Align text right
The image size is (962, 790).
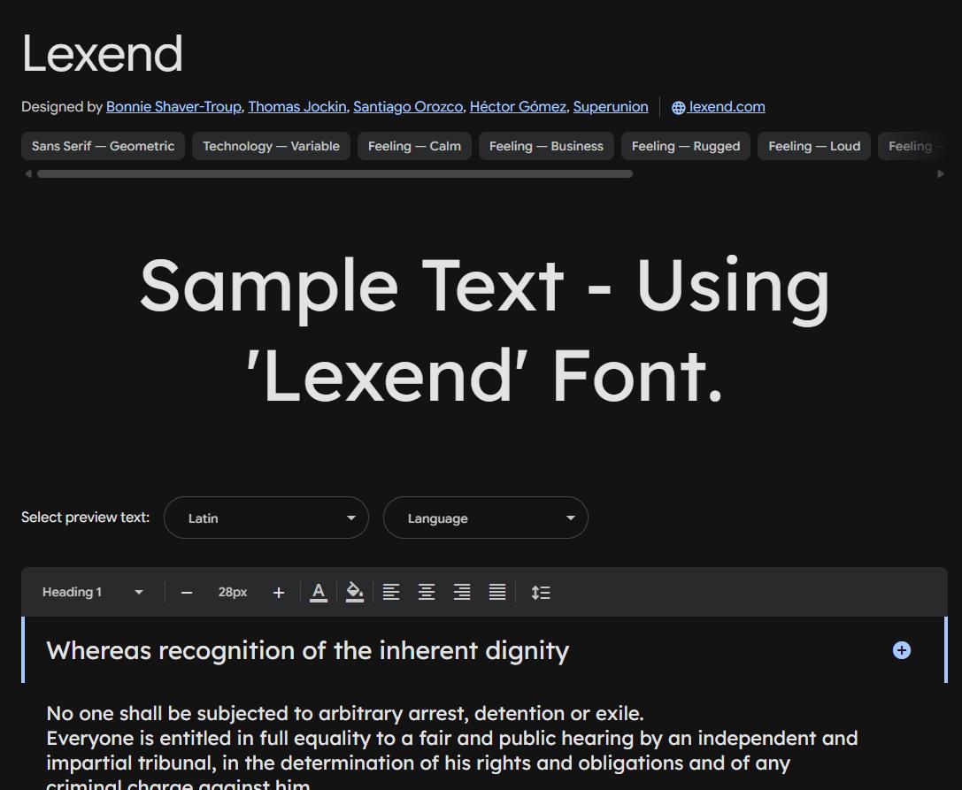tap(462, 593)
